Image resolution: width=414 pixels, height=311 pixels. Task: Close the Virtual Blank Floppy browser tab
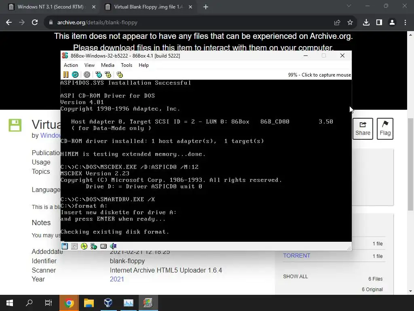point(190,7)
